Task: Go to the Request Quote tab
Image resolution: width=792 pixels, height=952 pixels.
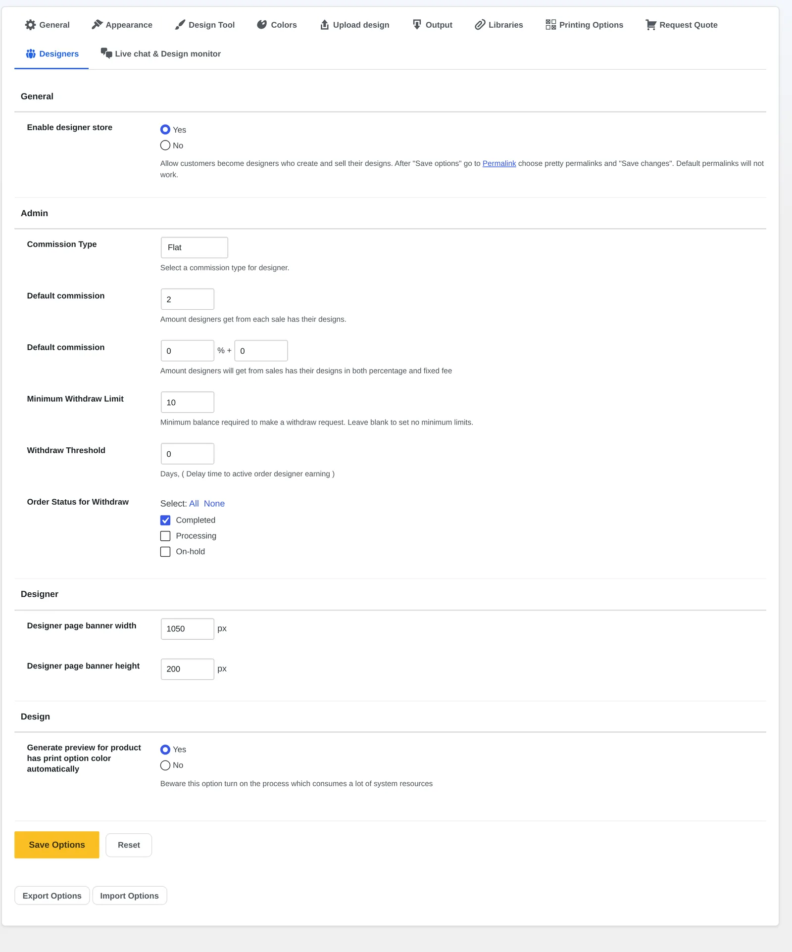Action: click(682, 25)
